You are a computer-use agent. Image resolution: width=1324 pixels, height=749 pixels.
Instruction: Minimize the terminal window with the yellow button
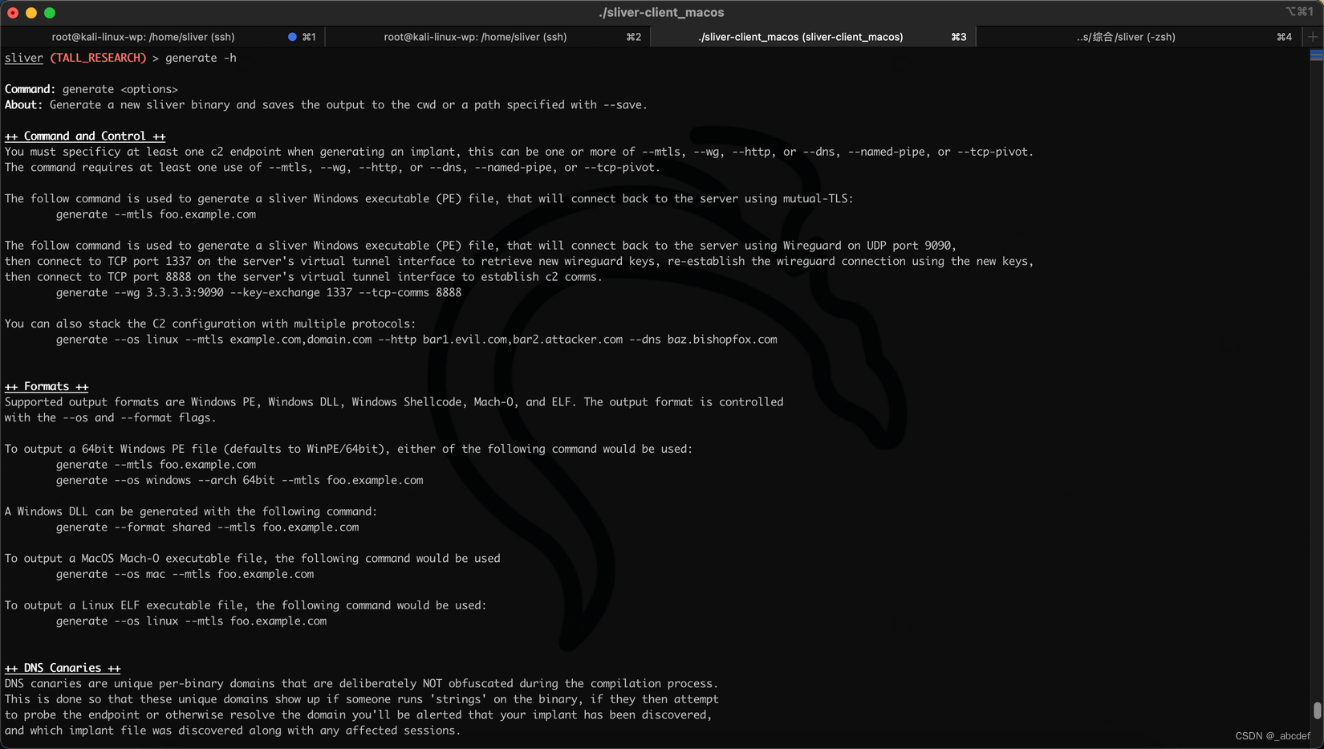point(31,13)
